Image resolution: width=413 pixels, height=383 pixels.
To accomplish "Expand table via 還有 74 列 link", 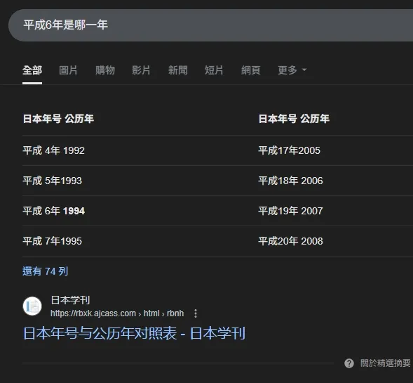I will 46,271.
